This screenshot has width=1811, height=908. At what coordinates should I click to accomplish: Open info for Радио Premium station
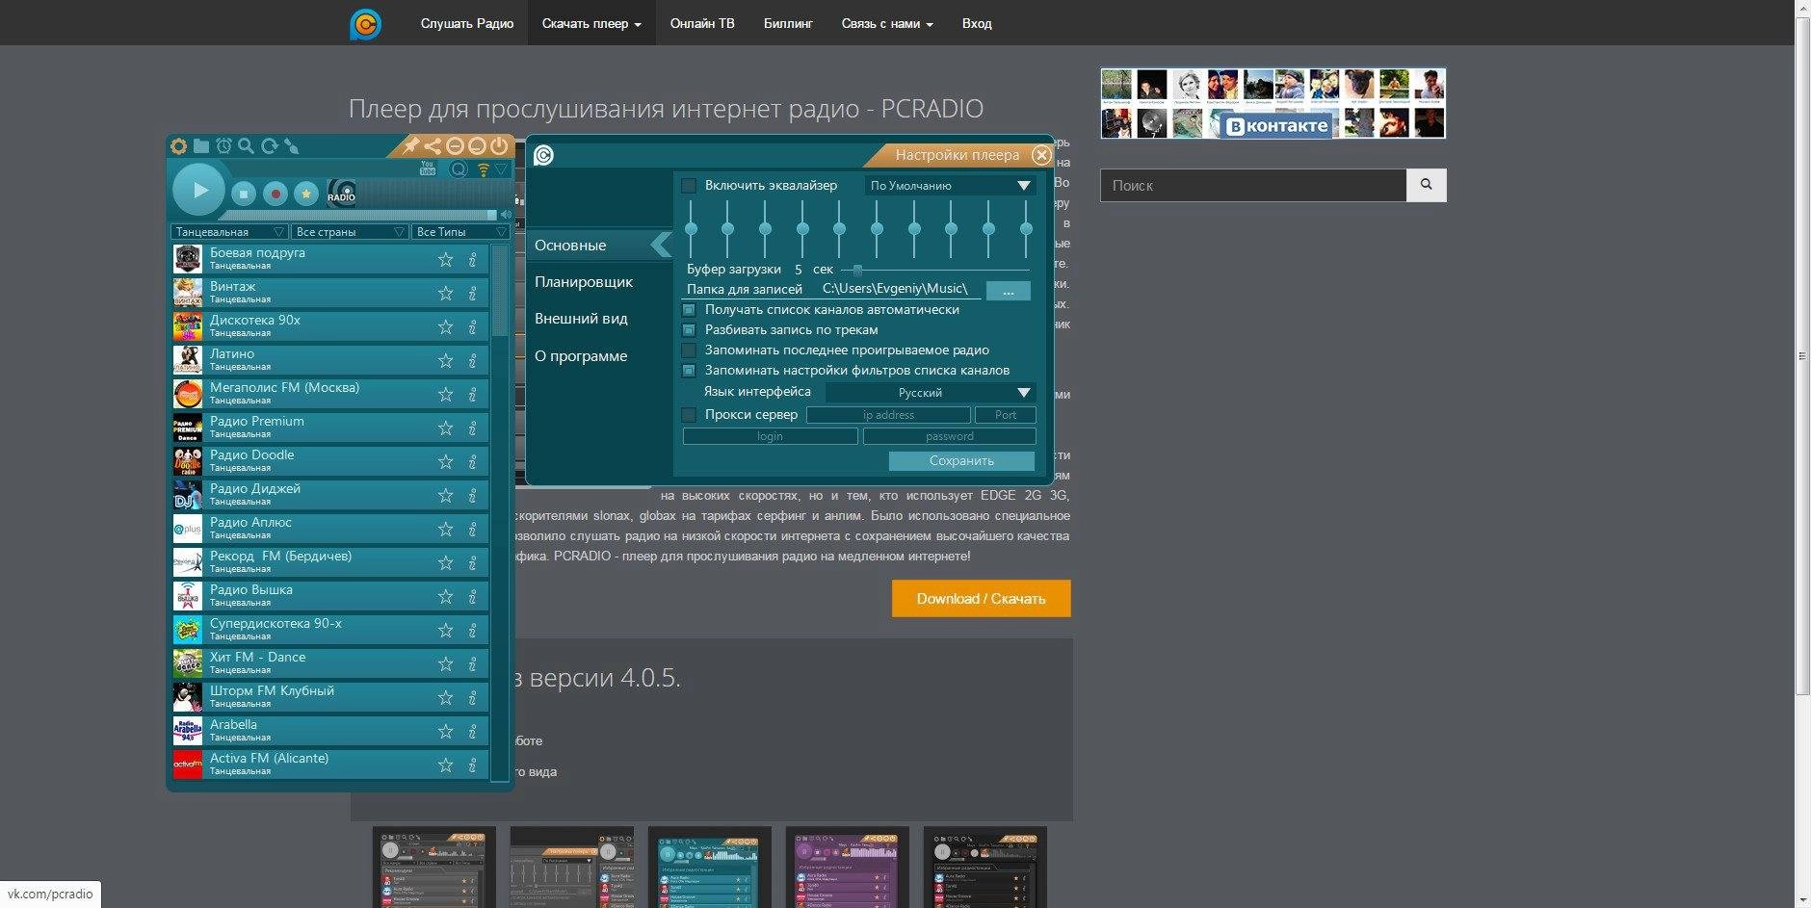pos(472,428)
